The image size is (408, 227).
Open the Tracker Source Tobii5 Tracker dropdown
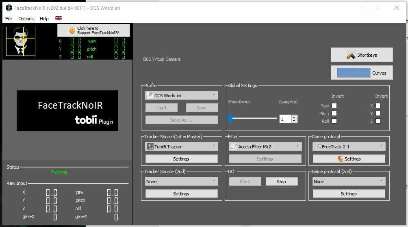click(182, 147)
